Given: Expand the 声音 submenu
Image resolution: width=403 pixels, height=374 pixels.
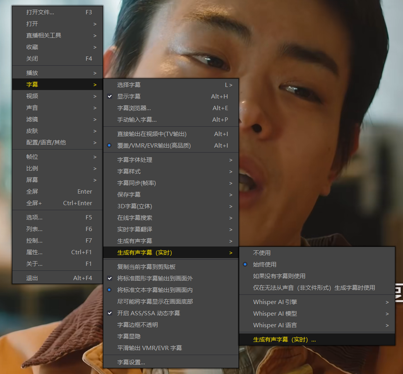Looking at the screenshot, I should coord(58,108).
